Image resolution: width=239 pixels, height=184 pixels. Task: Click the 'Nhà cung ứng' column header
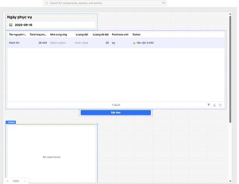point(58,35)
